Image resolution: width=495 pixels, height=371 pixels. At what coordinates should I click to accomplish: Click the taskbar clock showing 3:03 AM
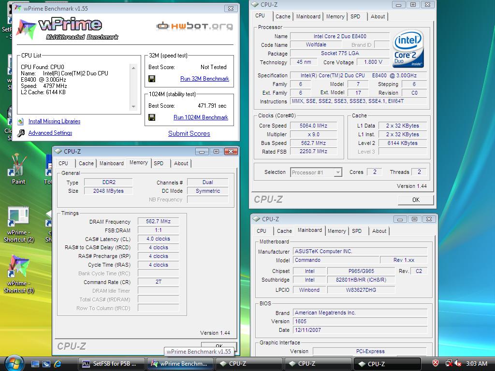[476, 363]
